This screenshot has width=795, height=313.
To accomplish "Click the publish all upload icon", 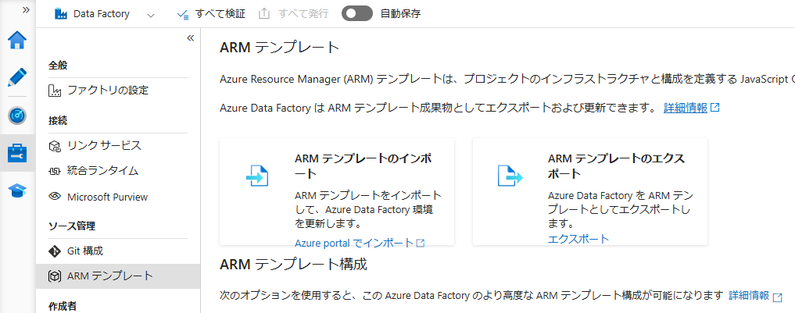I will click(264, 14).
